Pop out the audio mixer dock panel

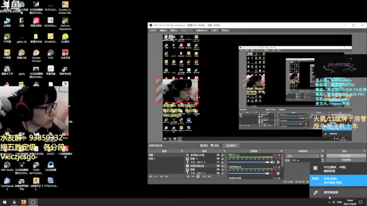(281, 151)
